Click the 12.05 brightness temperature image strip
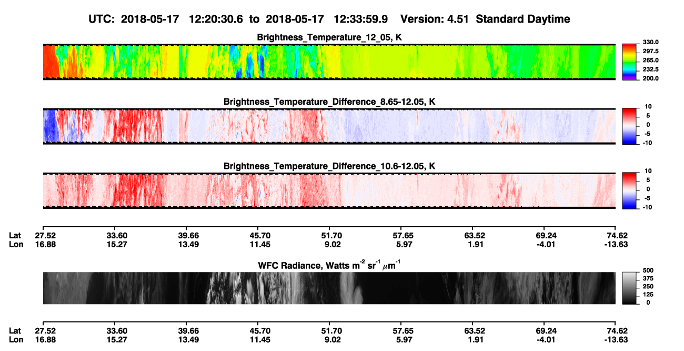The height and width of the screenshot is (351, 684). (x=329, y=62)
